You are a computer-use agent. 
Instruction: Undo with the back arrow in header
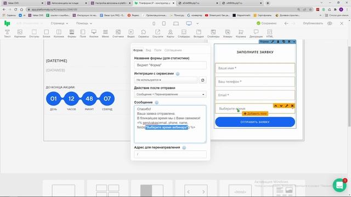point(286,23)
